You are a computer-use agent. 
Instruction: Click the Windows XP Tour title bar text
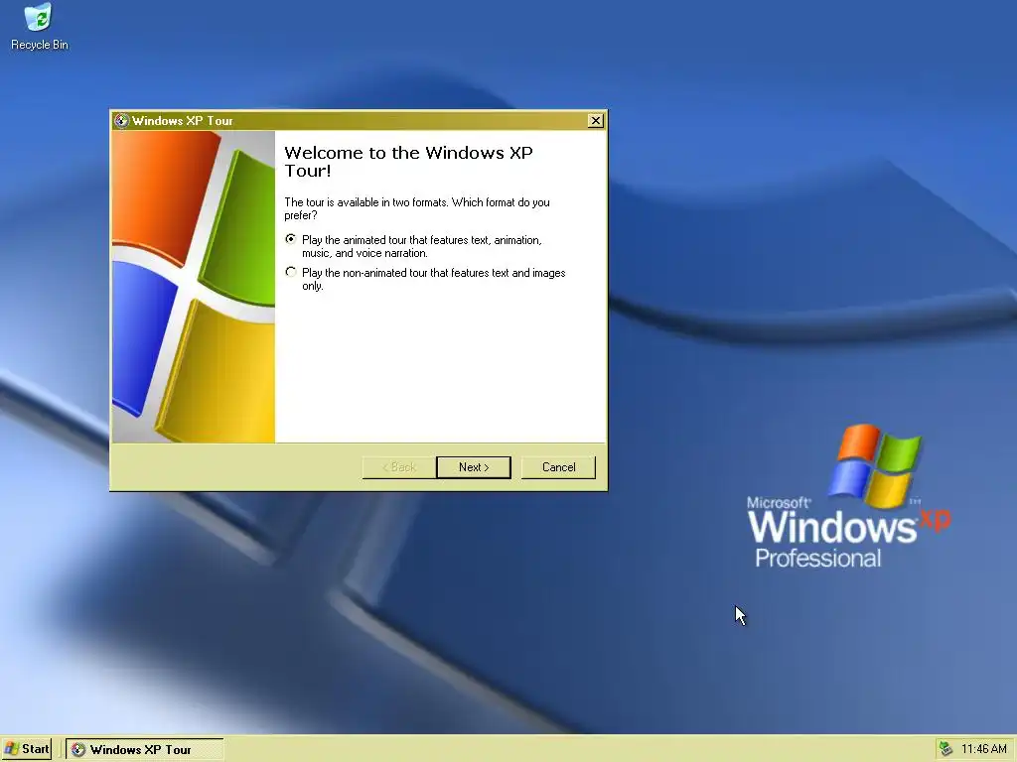[183, 120]
